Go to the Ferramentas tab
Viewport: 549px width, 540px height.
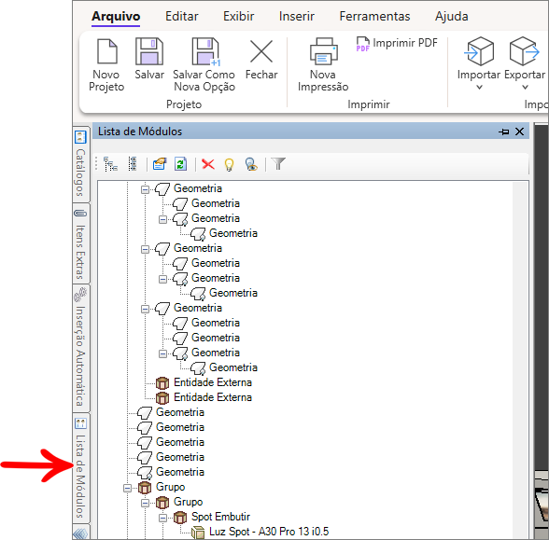point(374,17)
